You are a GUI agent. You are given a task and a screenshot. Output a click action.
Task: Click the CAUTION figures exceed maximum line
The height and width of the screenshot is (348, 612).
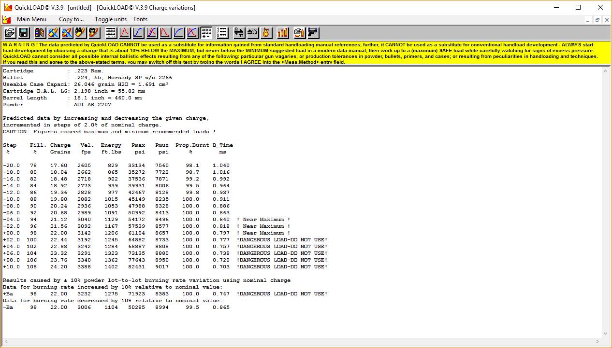(x=109, y=132)
